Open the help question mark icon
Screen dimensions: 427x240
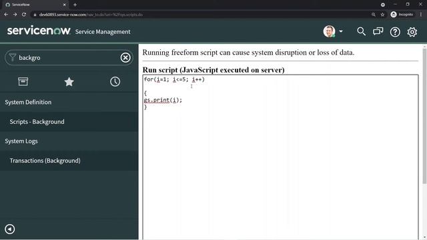[x=395, y=32]
